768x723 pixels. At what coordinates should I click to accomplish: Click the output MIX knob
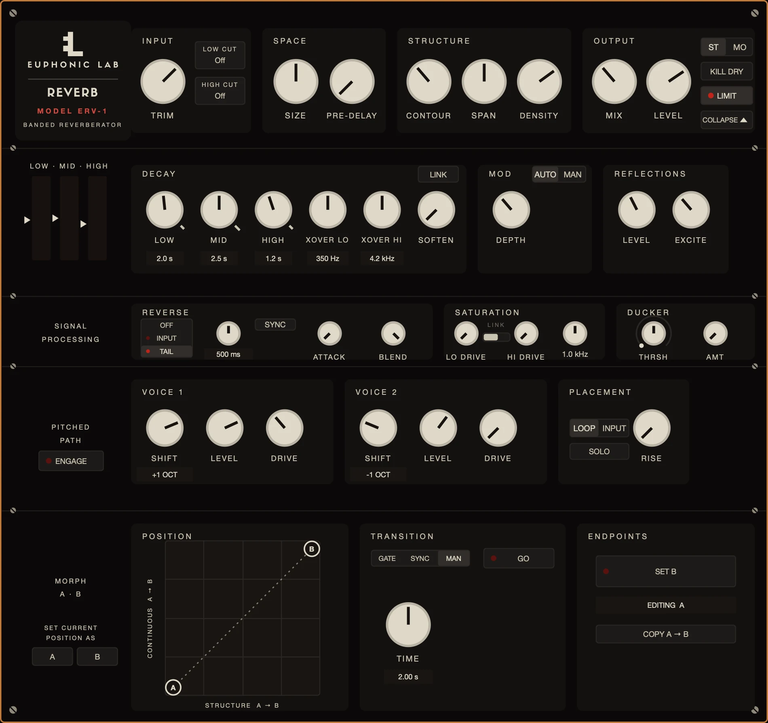coord(614,82)
